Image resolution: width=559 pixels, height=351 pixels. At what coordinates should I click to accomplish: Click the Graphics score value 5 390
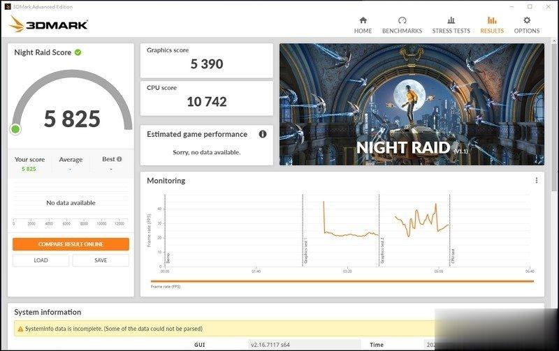click(x=207, y=64)
